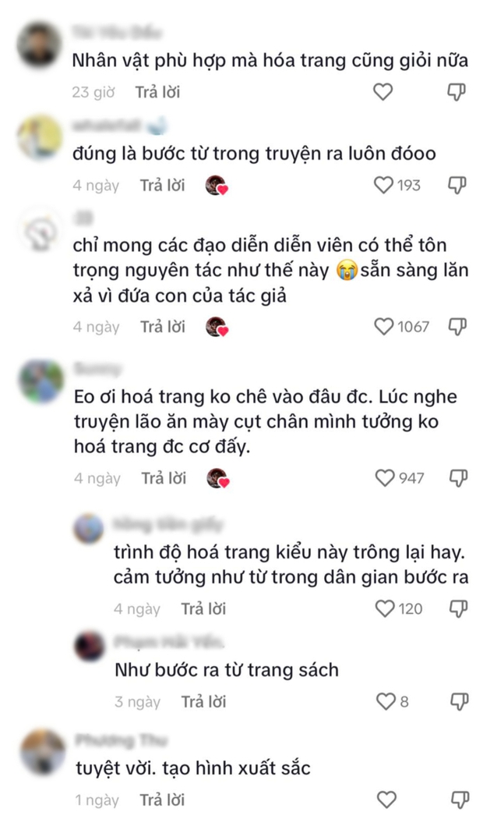This screenshot has width=483, height=819.
Task: Like the comment with 193 likes
Action: [383, 185]
